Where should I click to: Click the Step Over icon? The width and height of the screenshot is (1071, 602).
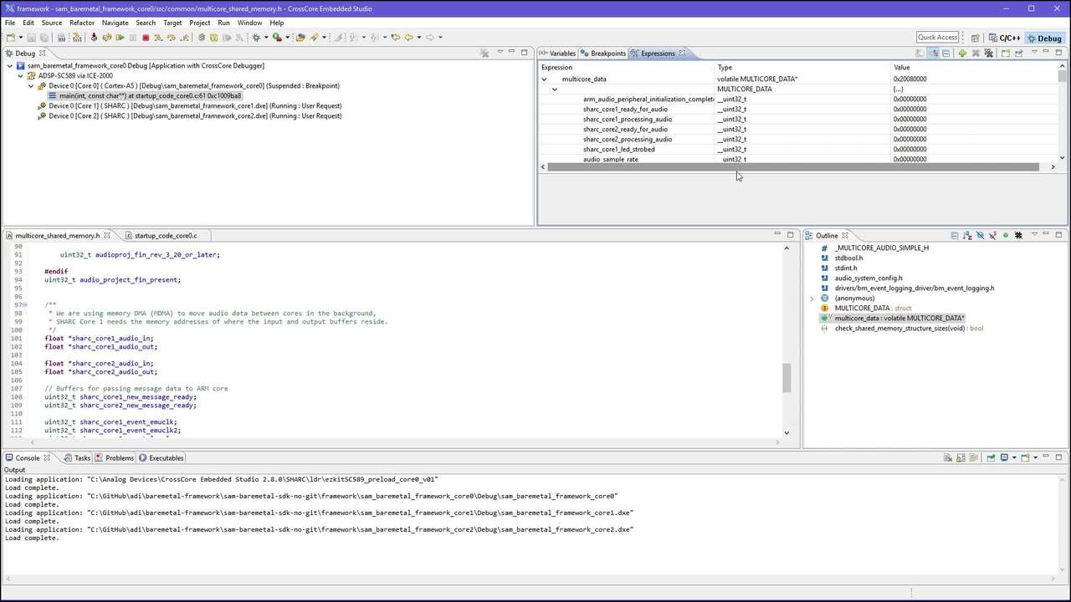click(171, 38)
